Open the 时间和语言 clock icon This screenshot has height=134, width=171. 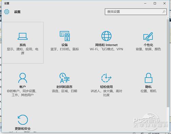[65, 78]
